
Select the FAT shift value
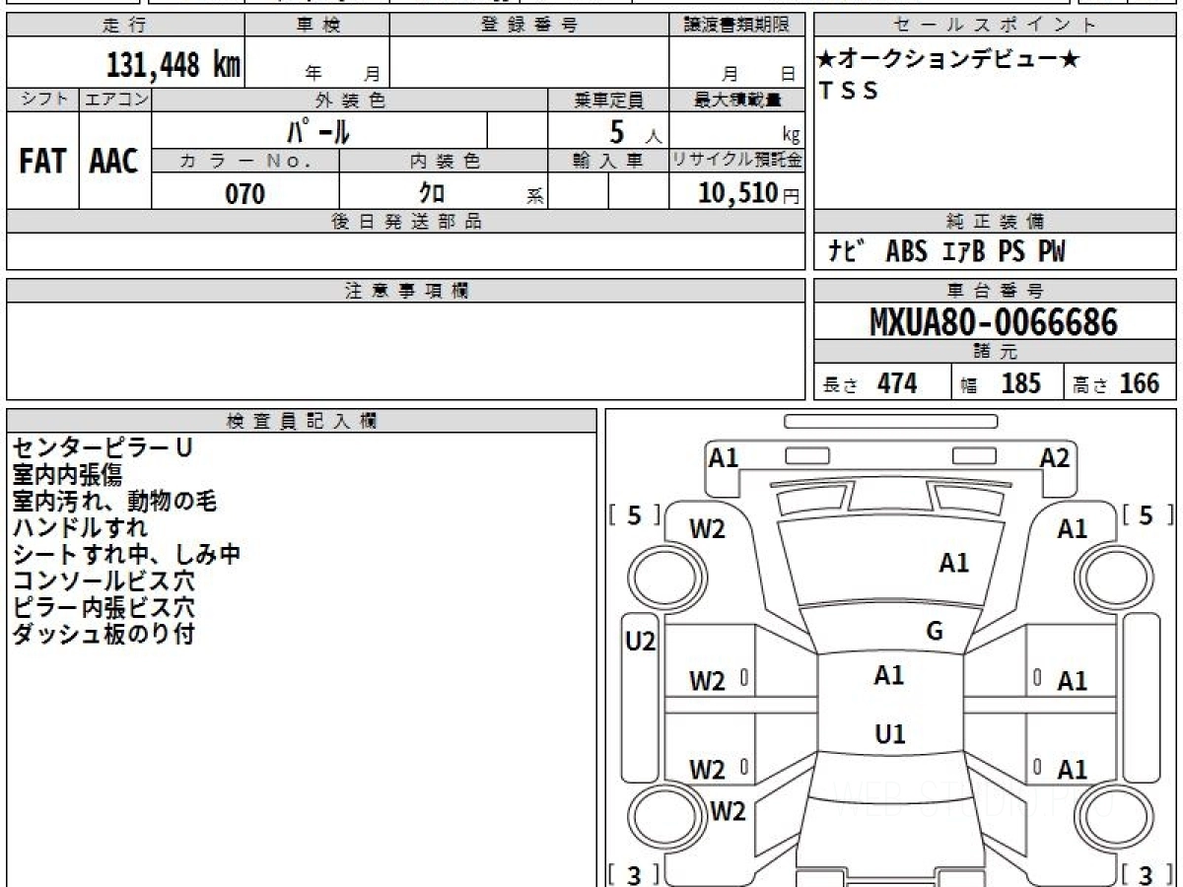tap(42, 162)
